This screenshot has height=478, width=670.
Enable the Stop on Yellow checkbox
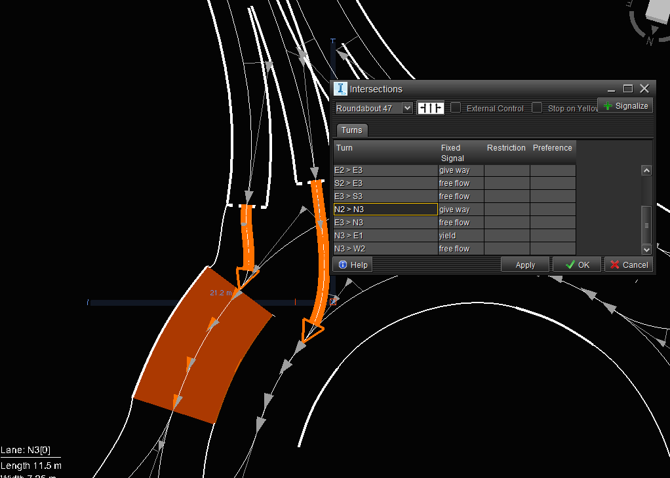[536, 109]
